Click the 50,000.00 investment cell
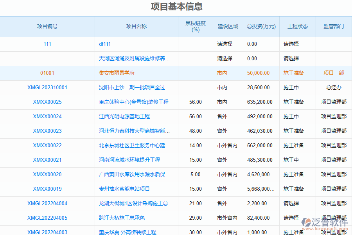 (258, 73)
